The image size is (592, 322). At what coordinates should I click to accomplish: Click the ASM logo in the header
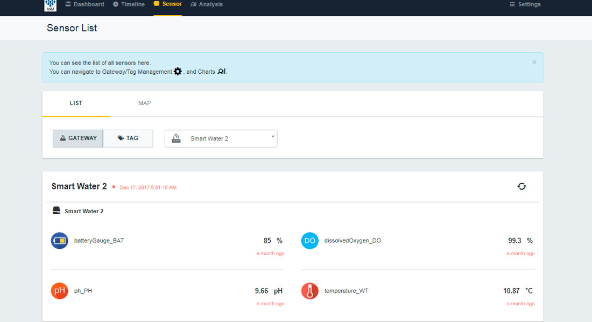[50, 5]
